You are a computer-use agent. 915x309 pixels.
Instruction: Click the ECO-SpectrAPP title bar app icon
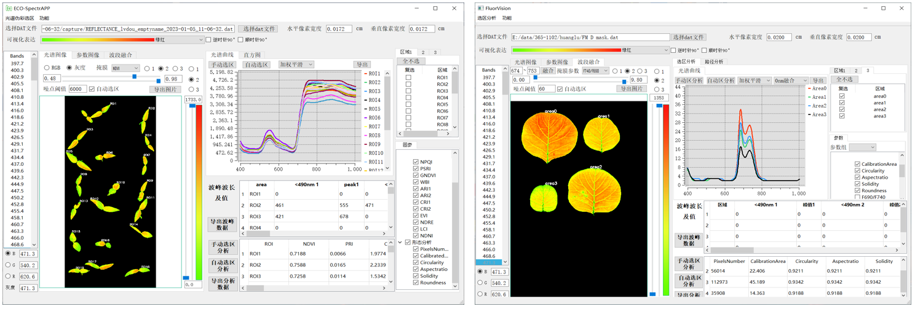(8, 8)
